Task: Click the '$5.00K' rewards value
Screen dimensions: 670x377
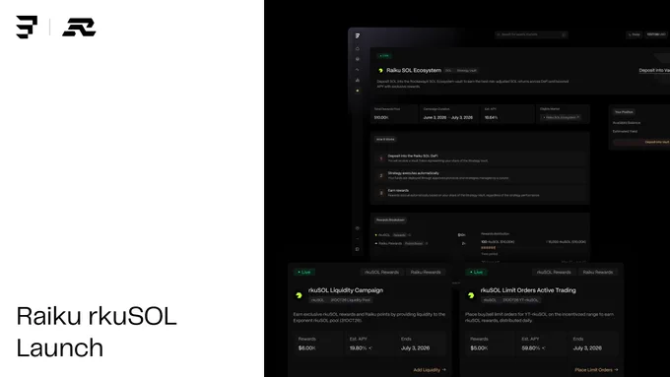Action: pyautogui.click(x=479, y=348)
